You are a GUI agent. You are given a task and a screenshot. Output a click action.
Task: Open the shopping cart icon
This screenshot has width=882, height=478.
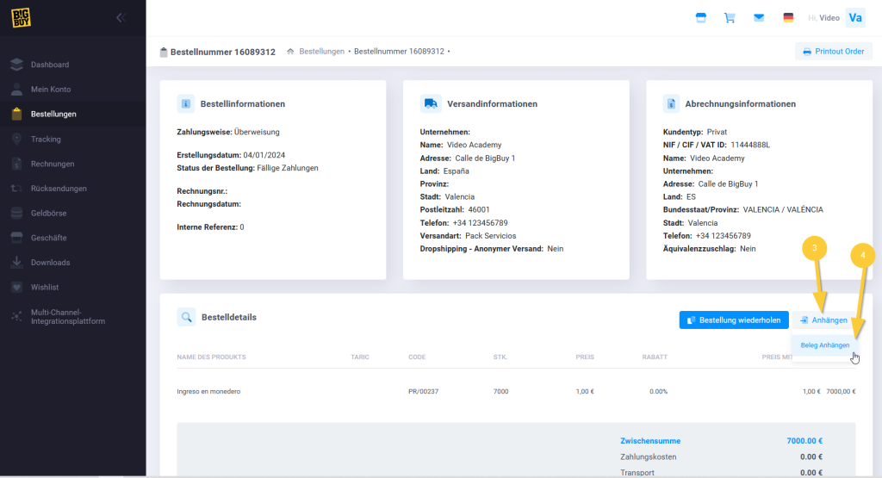[730, 18]
